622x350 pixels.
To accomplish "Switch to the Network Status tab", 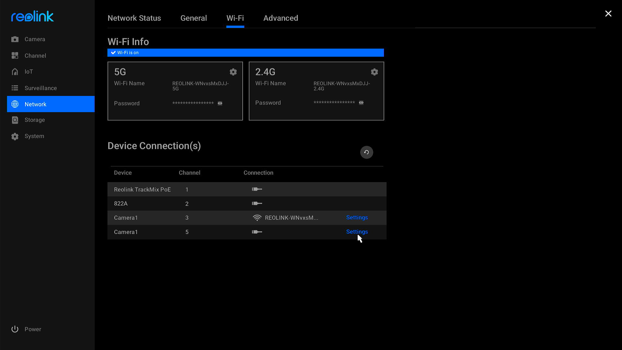I will point(134,18).
